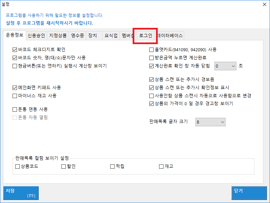Expand the auto-close seconds dropdown
270x203 pixels.
tap(225, 66)
